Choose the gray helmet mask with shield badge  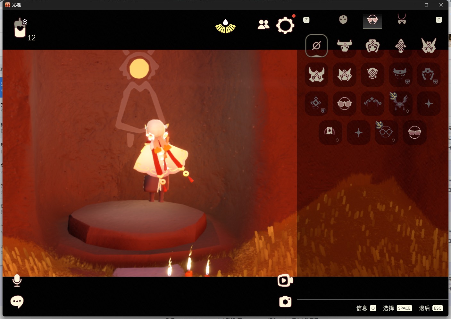coord(429,74)
